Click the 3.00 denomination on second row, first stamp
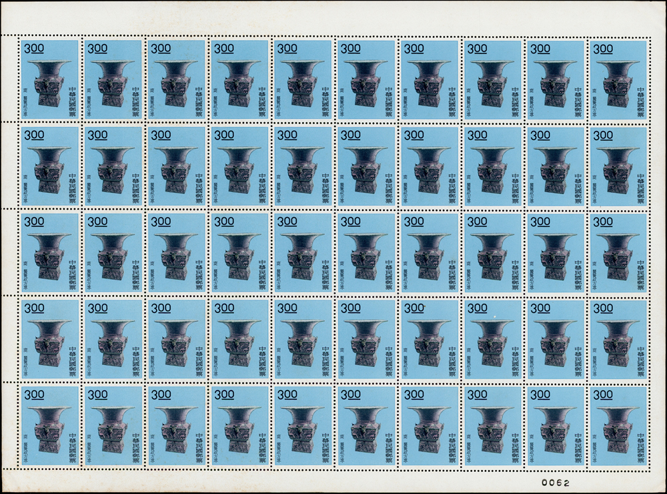The width and height of the screenshot is (667, 494). click(x=35, y=135)
